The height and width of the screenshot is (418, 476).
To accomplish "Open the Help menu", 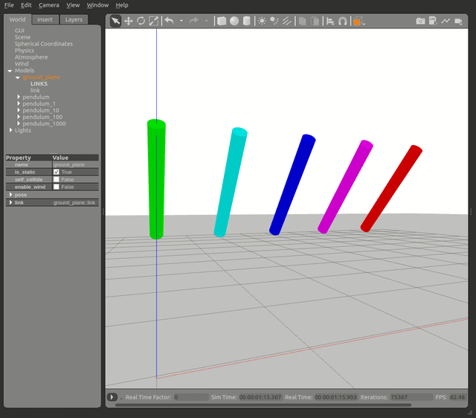I will 122,5.
